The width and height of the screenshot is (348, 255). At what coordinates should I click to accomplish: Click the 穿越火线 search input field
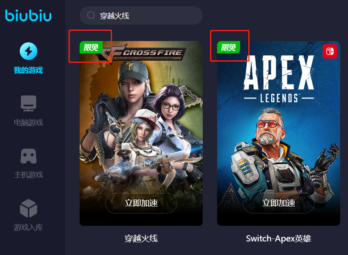[x=141, y=15]
